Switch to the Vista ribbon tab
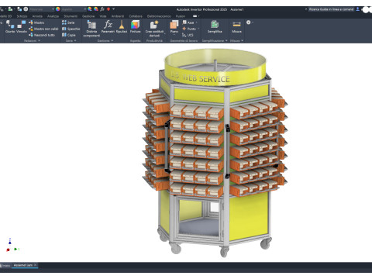This screenshot has height=279, width=372. [103, 16]
